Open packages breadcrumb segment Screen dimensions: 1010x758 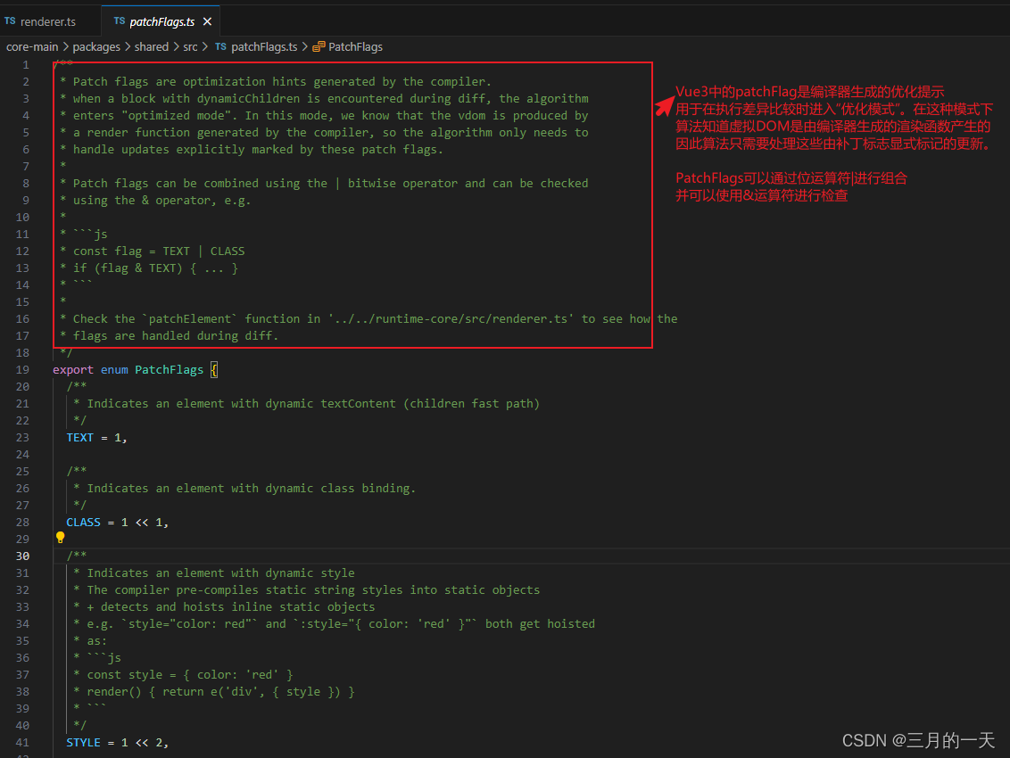96,47
